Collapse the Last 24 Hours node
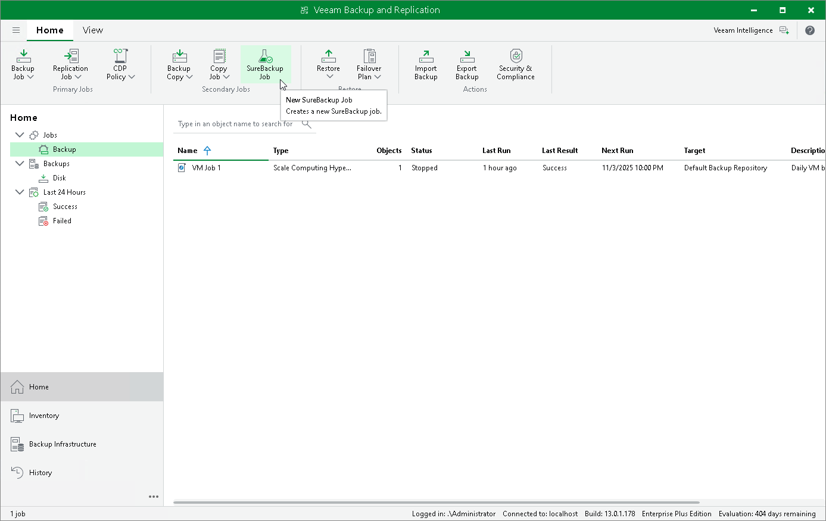Screen dimensions: 826x521 pos(20,192)
